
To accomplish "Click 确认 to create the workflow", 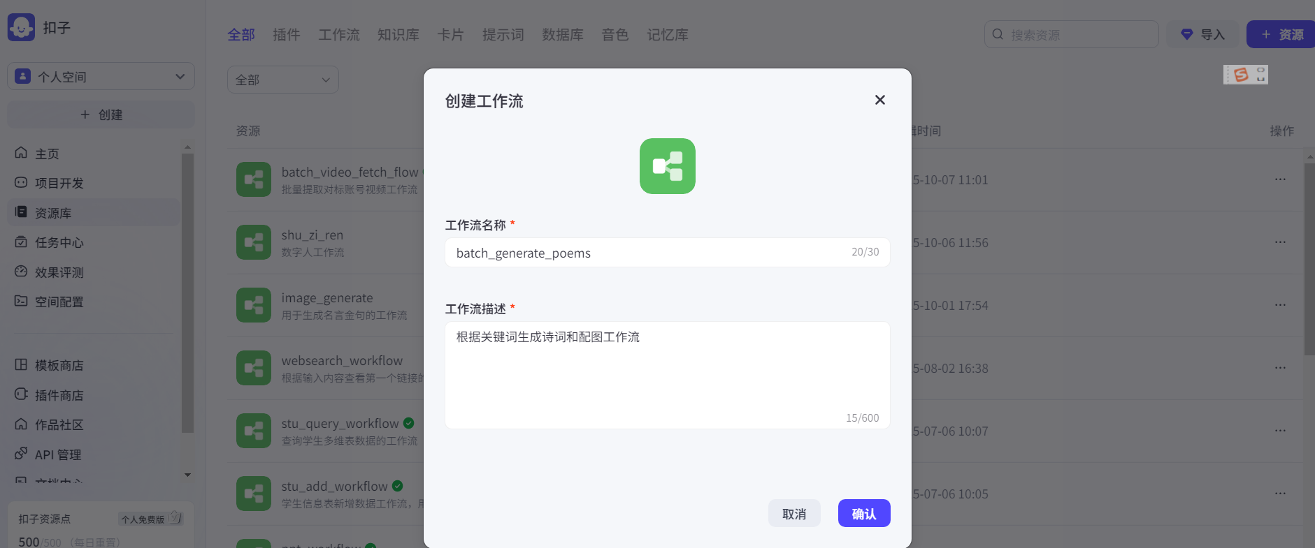I will pyautogui.click(x=864, y=514).
